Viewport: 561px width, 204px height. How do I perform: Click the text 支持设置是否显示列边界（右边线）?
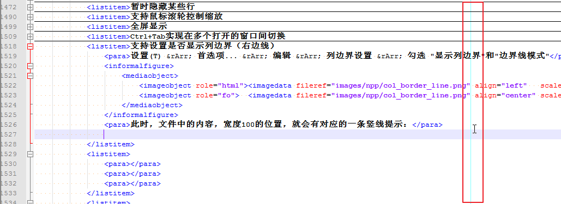coord(202,46)
